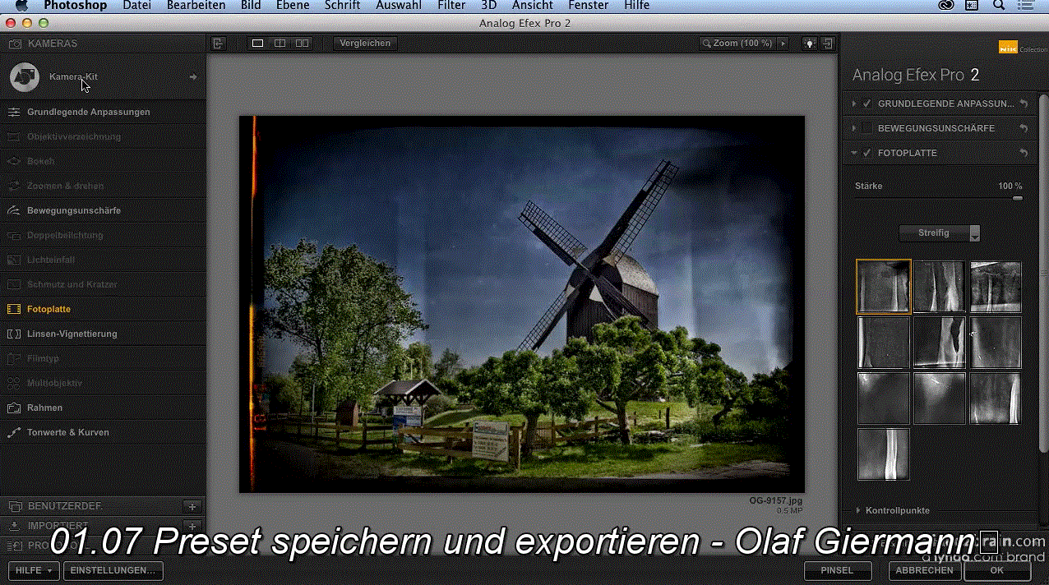The width and height of the screenshot is (1049, 585).
Task: Click the Rahmen filter icon in the sidebar
Action: click(13, 408)
